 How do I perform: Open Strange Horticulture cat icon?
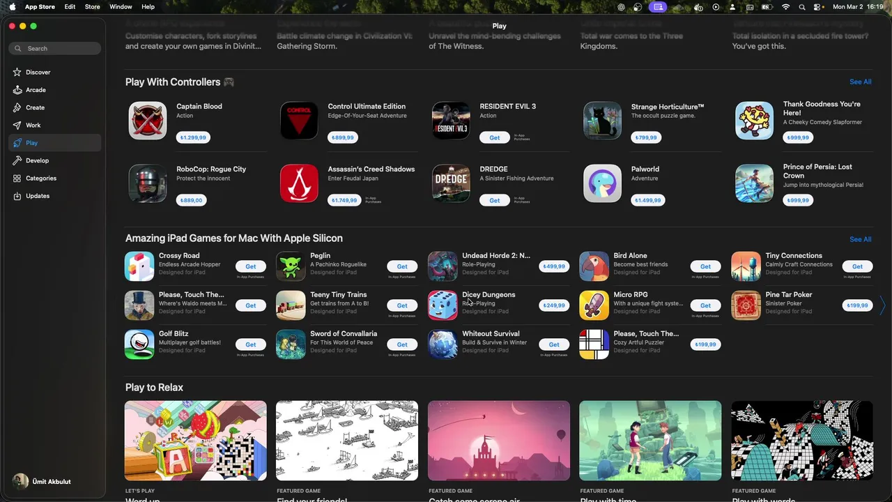[x=602, y=121]
